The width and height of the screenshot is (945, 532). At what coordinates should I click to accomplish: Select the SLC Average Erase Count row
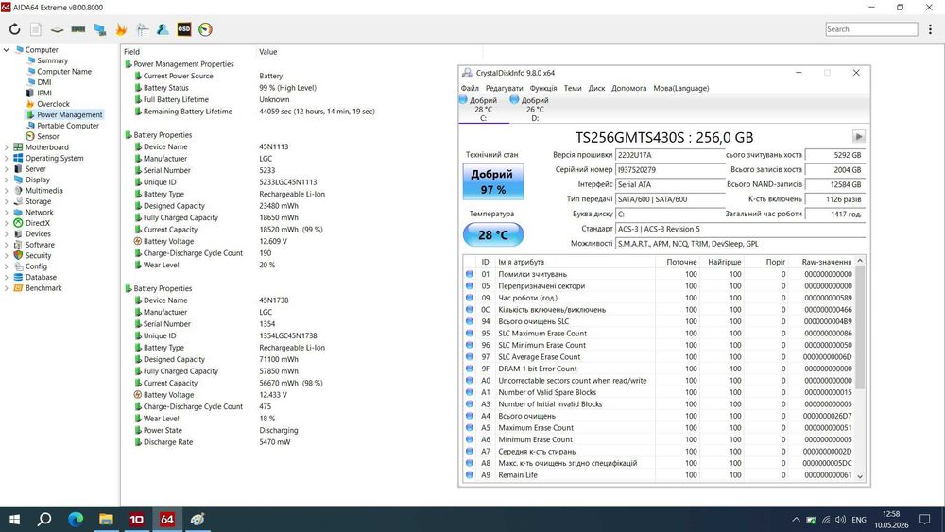coord(658,357)
